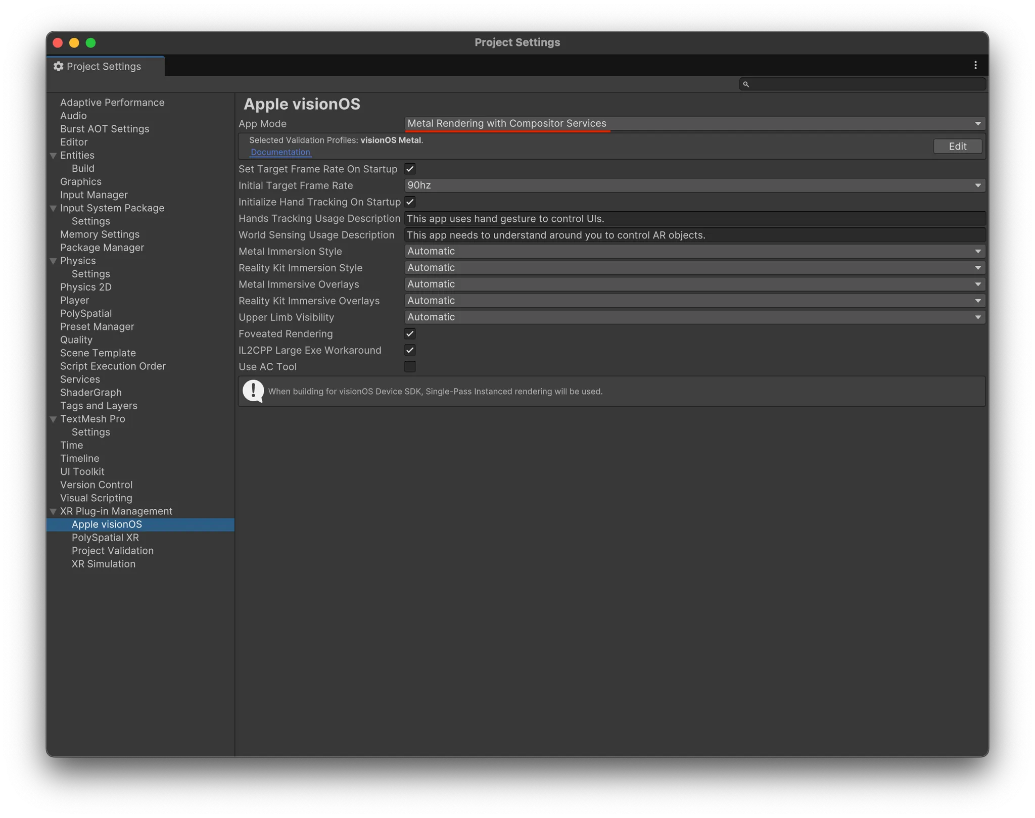This screenshot has width=1035, height=818.
Task: Collapse the XR Plug-in Management section
Action: (53, 511)
